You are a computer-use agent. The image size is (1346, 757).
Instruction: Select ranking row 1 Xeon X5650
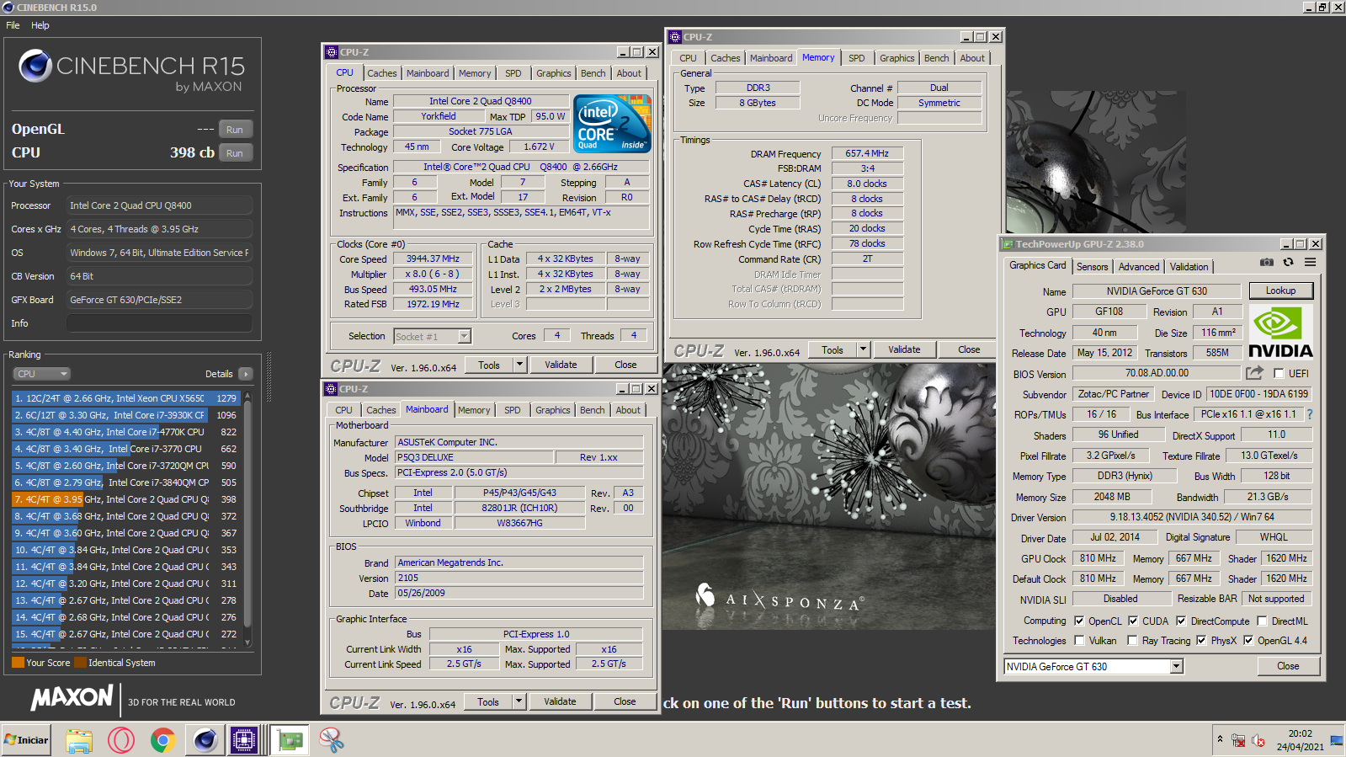[126, 398]
